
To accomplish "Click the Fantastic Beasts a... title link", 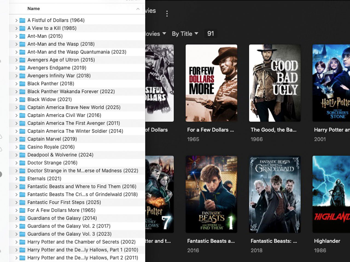I will tap(211, 241).
